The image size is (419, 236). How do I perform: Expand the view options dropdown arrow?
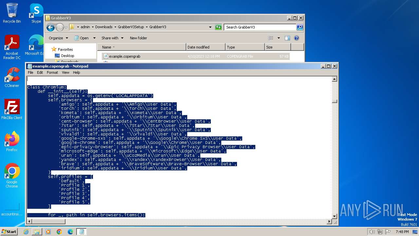[279, 38]
